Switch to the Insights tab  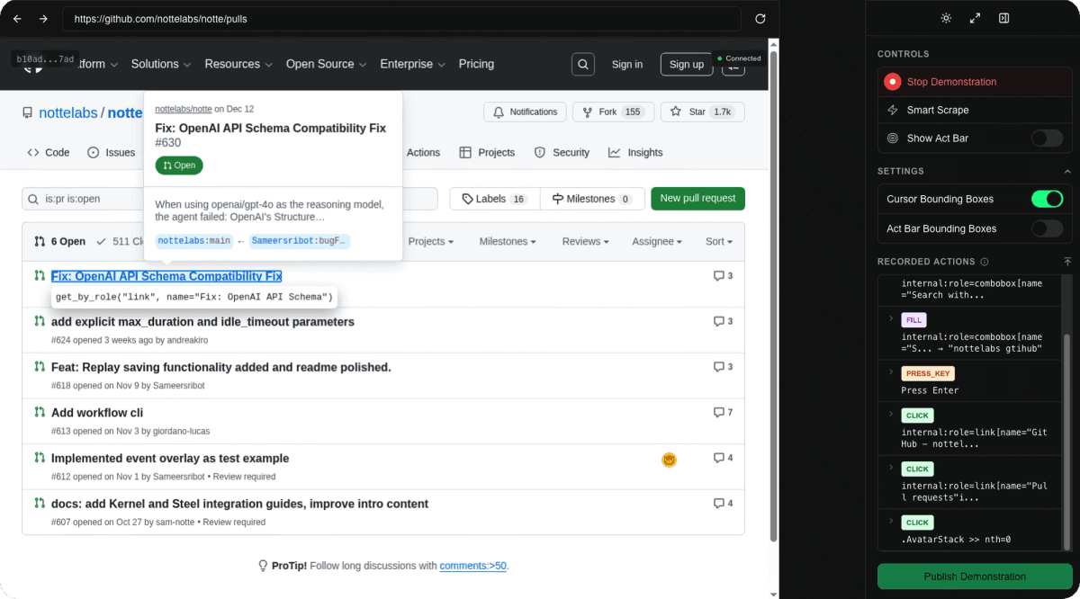[635, 153]
